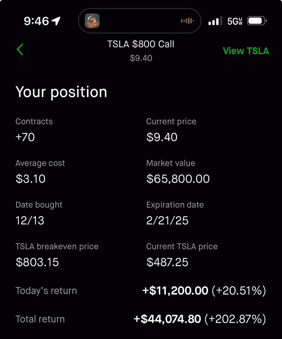
Task: Tap the Your position heading
Action: 61,92
